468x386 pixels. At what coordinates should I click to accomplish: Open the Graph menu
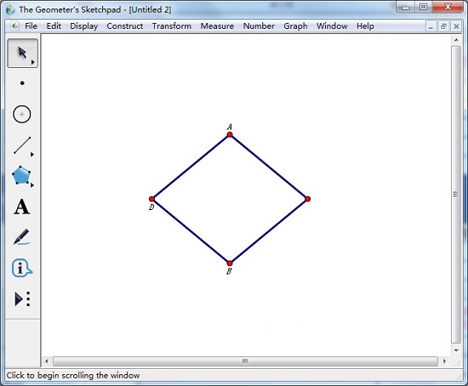point(295,26)
